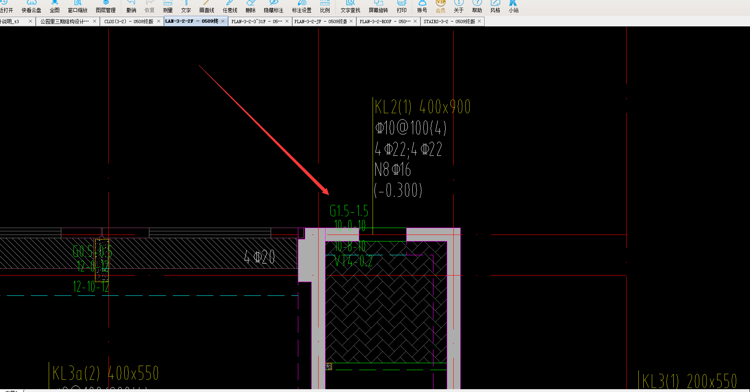Open the 比例 scale tool

(325, 6)
